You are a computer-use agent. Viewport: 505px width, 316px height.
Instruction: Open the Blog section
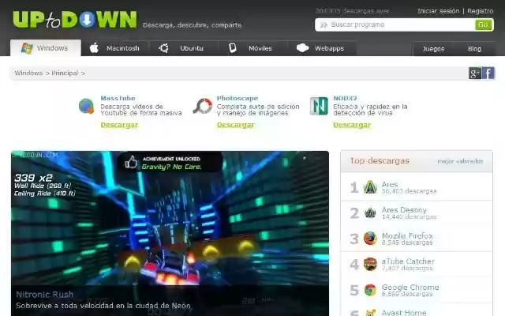coord(474,49)
